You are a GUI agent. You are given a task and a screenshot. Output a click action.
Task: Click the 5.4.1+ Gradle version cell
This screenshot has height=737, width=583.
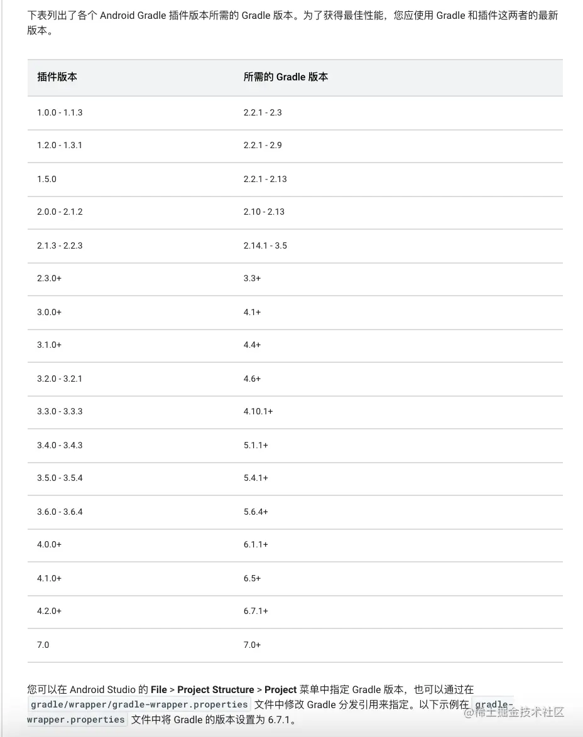coord(256,478)
